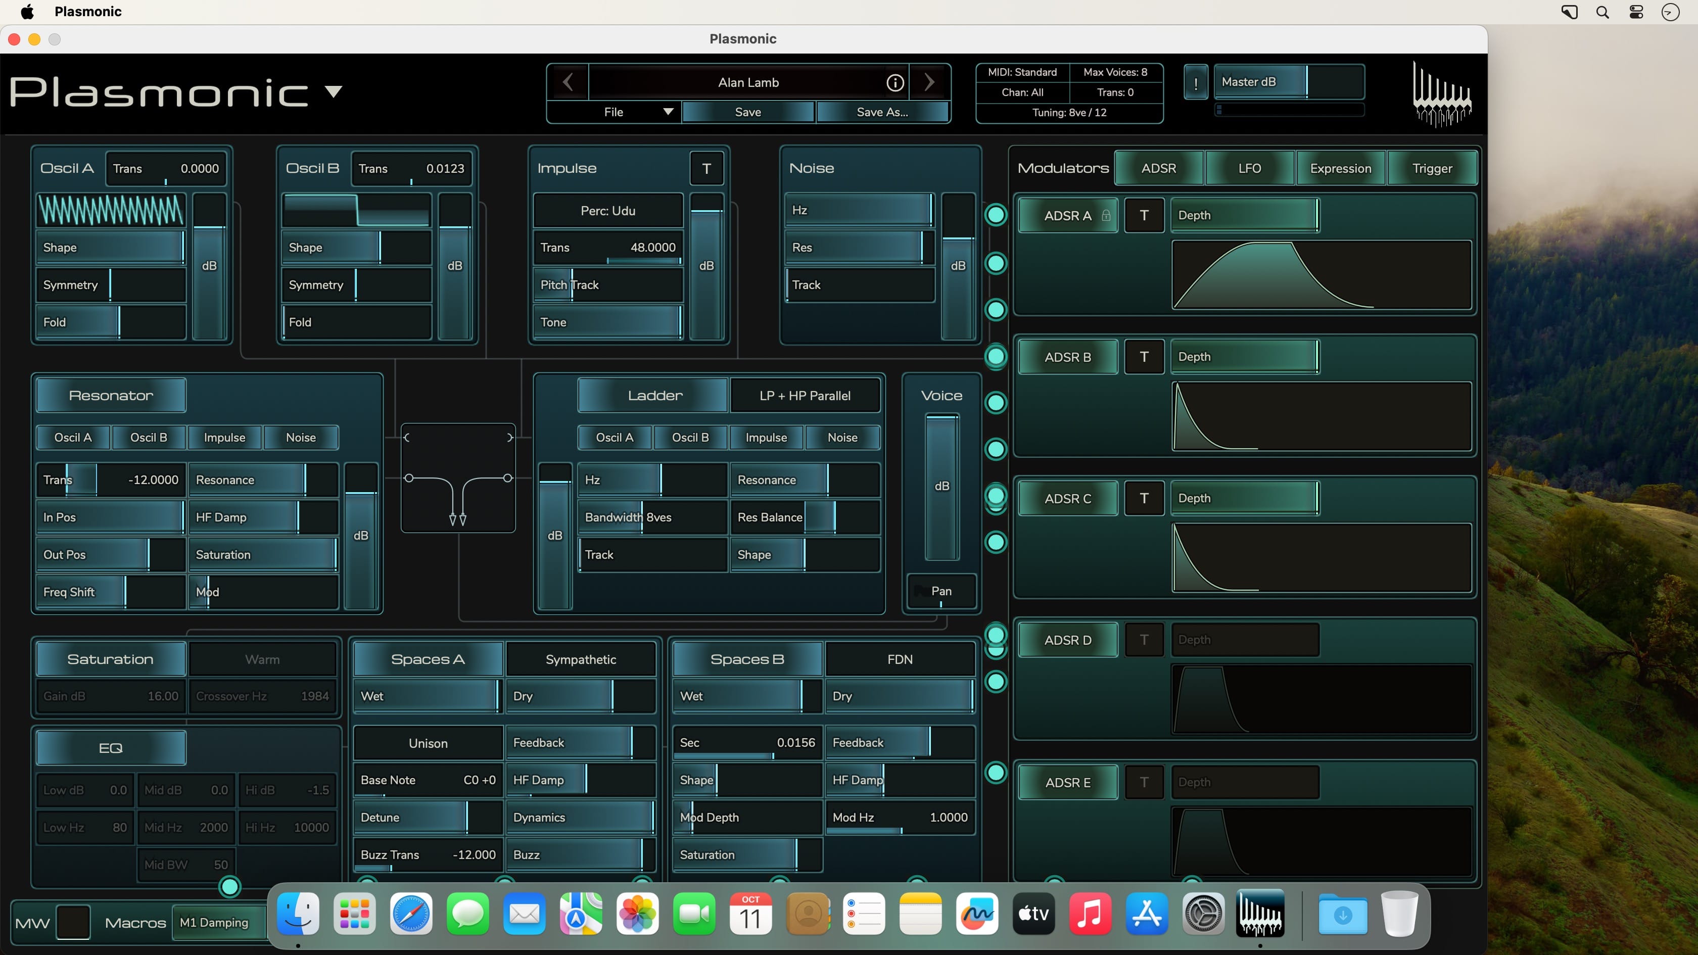Image resolution: width=1698 pixels, height=955 pixels.
Task: Go to the previous preset arrow
Action: 568,82
